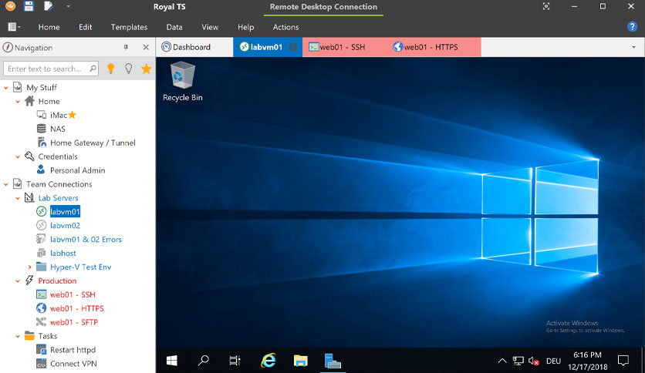This screenshot has height=373, width=645.
Task: Open the quick access toolbar dropdown arrow
Action: (x=69, y=7)
